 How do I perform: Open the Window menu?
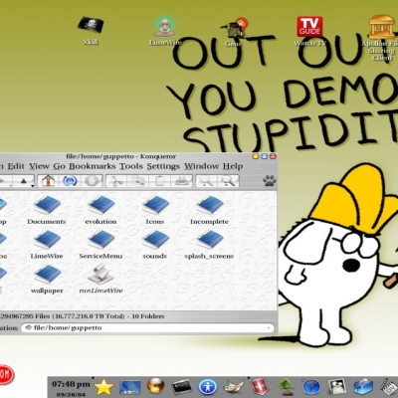(202, 166)
